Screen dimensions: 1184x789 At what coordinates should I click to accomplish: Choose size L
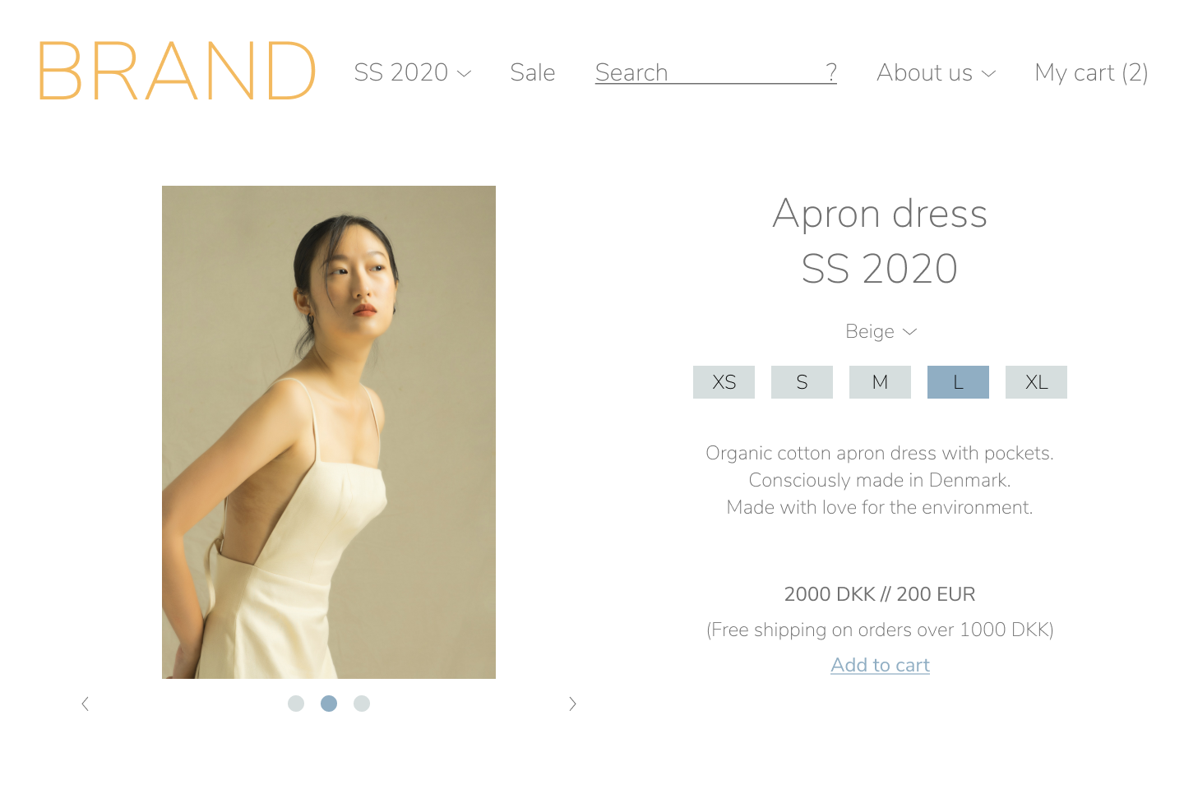958,382
